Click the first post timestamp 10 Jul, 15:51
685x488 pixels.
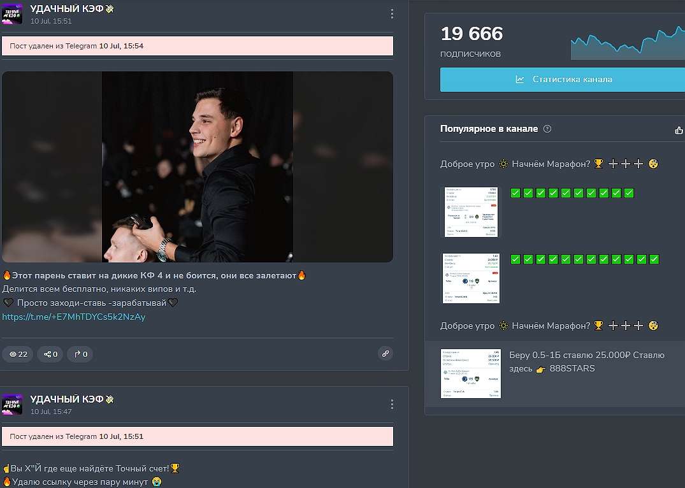(x=51, y=21)
